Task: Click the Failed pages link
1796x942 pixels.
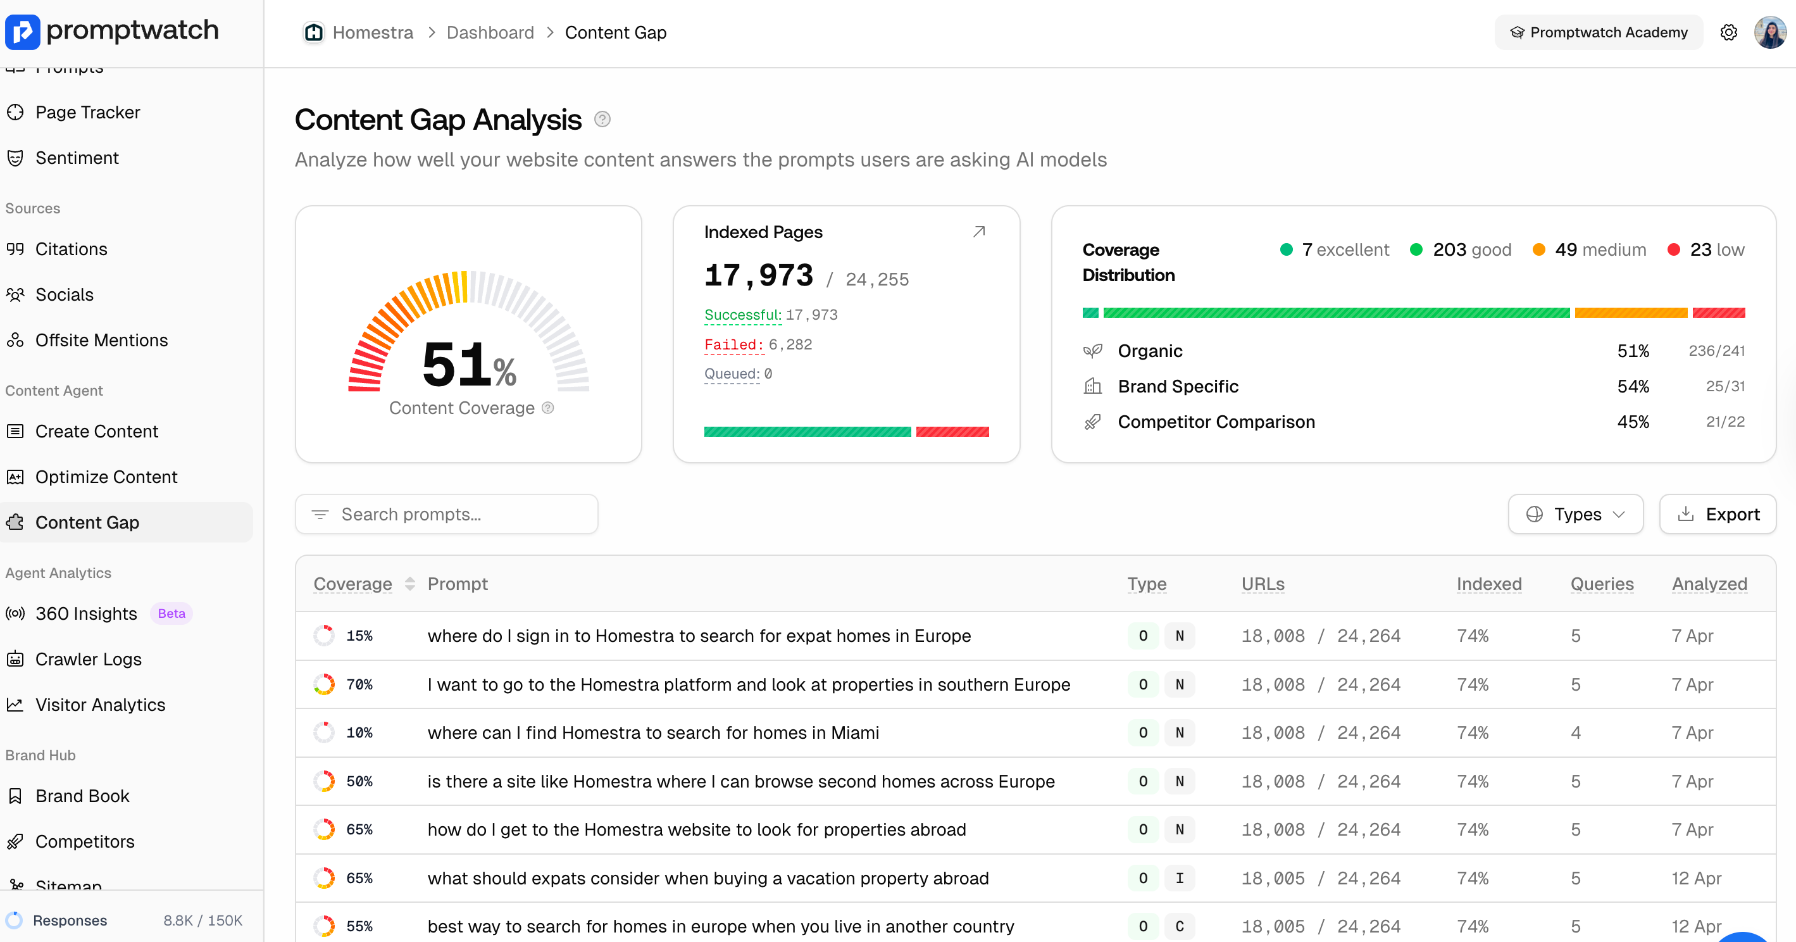Action: (x=734, y=344)
